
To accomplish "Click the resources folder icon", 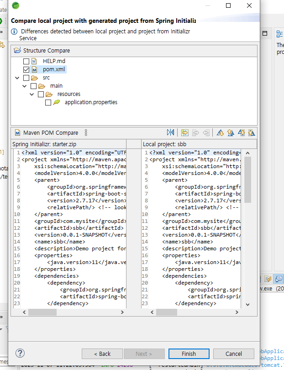I will point(49,94).
